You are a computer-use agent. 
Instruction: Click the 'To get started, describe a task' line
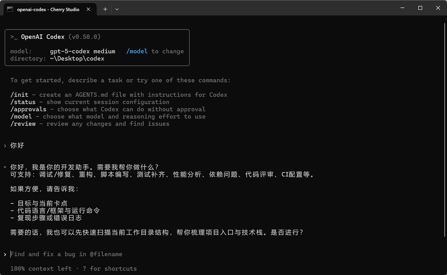point(120,80)
